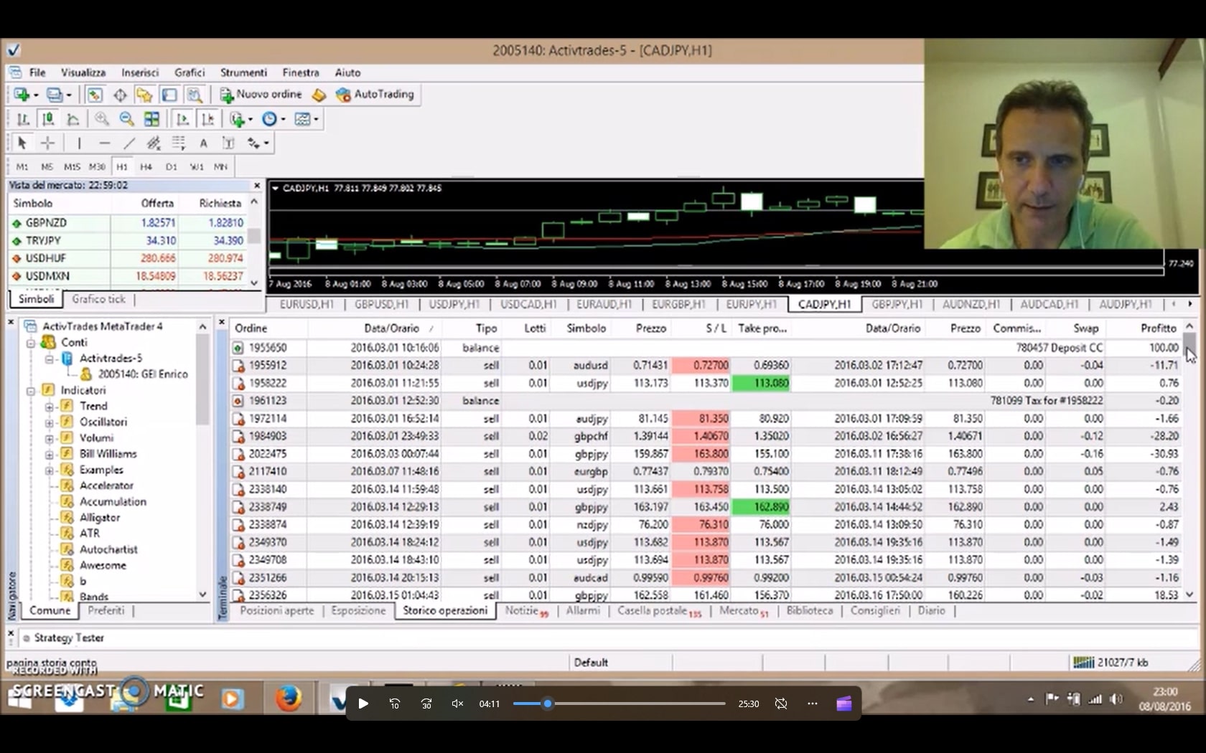Image resolution: width=1206 pixels, height=753 pixels.
Task: Open the Grafici menu
Action: tap(190, 72)
